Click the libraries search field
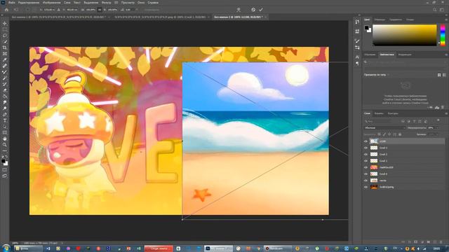 (406, 62)
